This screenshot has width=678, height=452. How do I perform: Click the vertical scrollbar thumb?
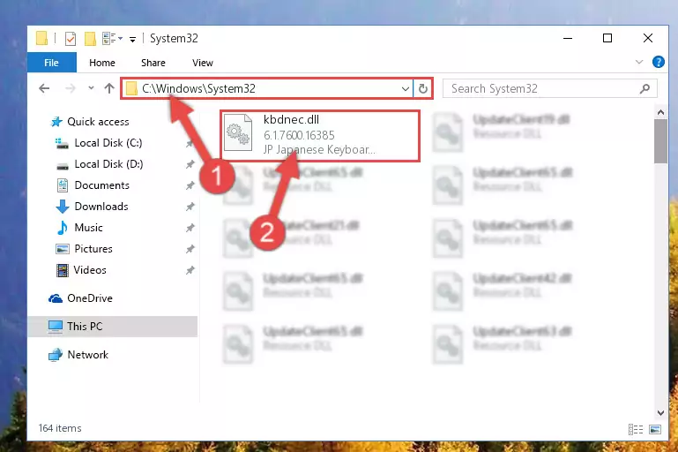coord(660,141)
